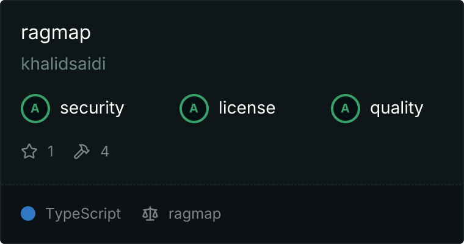The width and height of the screenshot is (464, 244).
Task: Click the security grade A badge
Action: tap(35, 109)
